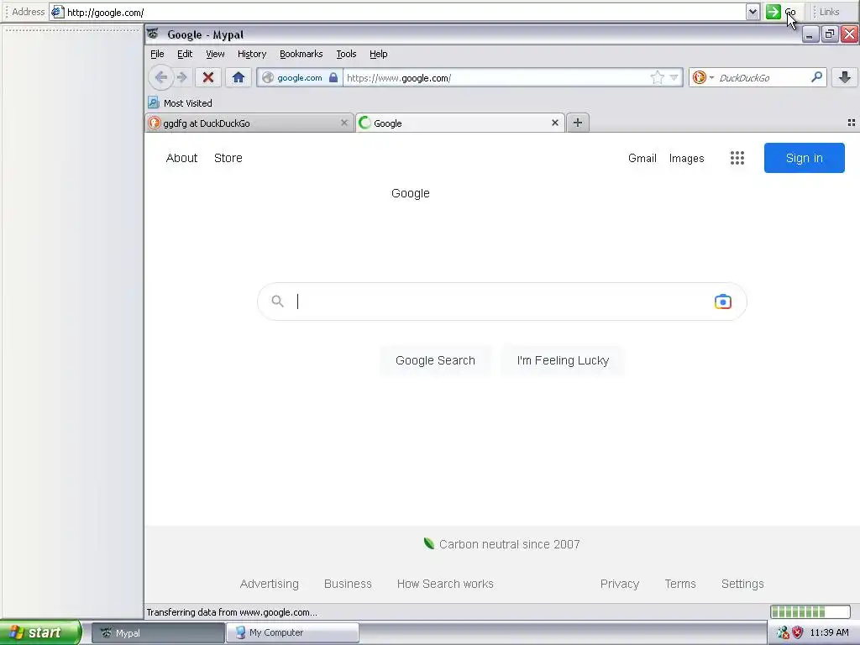The height and width of the screenshot is (645, 860).
Task: Switch to the ggdfg at DuckDuckGo tab
Action: (249, 123)
